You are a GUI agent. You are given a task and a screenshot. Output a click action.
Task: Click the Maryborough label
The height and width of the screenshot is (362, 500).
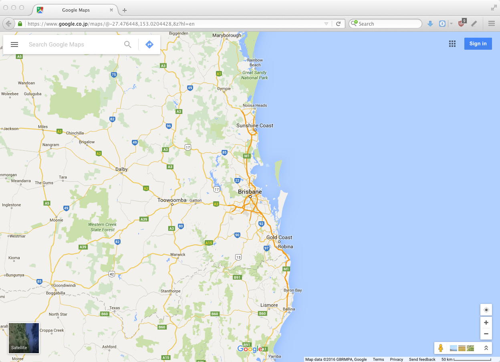(227, 35)
